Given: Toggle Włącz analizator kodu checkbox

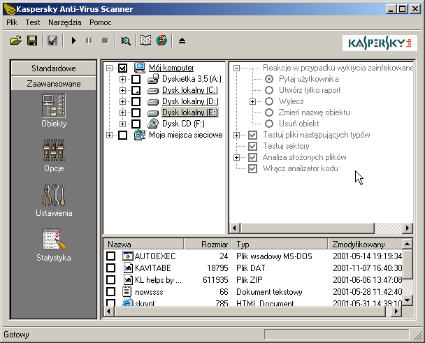Looking at the screenshot, I should click(x=252, y=168).
